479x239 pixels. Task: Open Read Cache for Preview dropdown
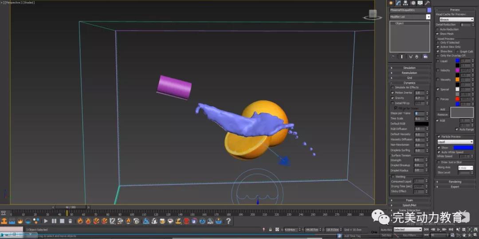click(x=456, y=19)
